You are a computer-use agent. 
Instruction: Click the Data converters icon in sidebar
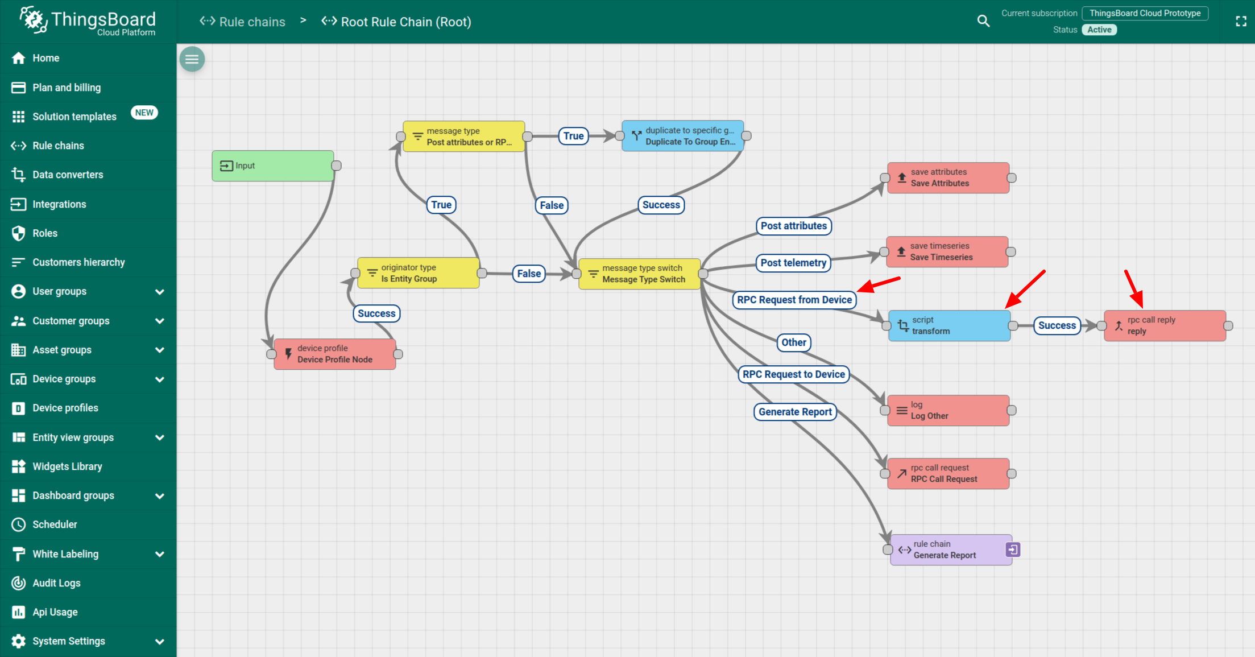pos(18,175)
